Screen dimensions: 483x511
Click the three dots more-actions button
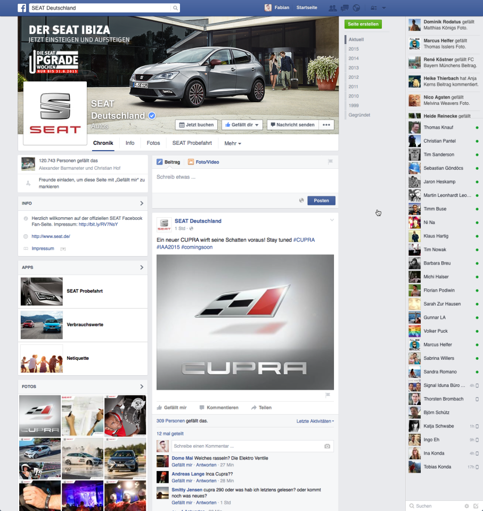tap(326, 125)
